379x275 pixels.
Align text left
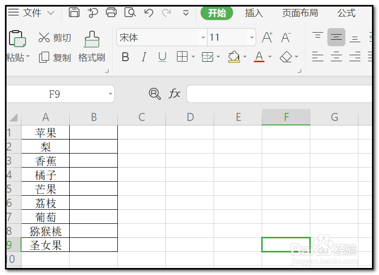[318, 57]
